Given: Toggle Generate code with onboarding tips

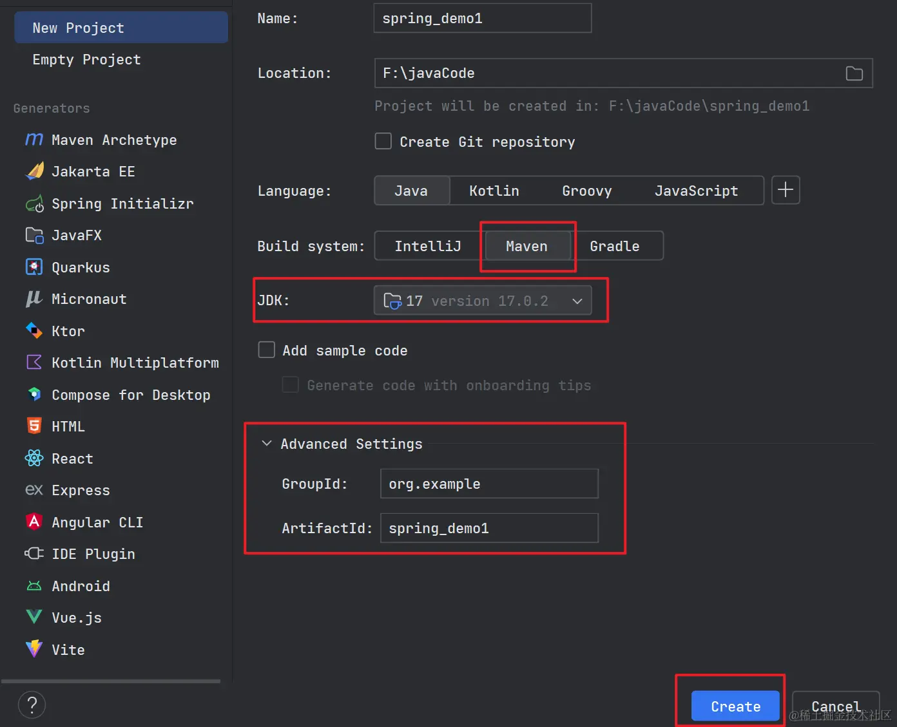Looking at the screenshot, I should pyautogui.click(x=291, y=384).
